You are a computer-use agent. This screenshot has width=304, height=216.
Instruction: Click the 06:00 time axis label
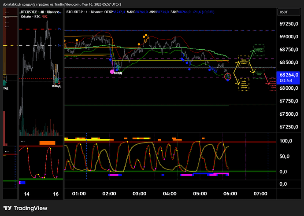230,194
